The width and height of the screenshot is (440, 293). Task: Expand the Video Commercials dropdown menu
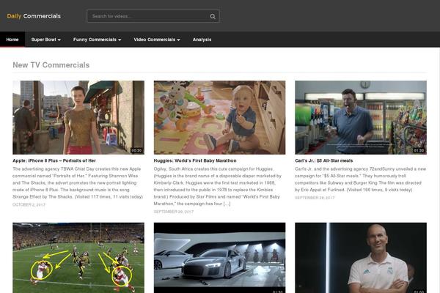coord(157,40)
